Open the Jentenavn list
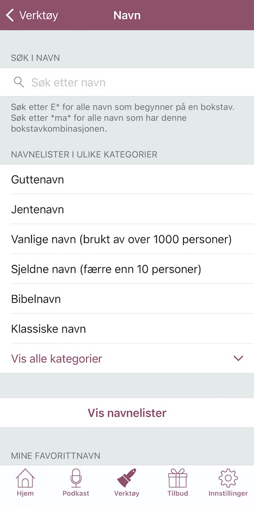 [127, 209]
